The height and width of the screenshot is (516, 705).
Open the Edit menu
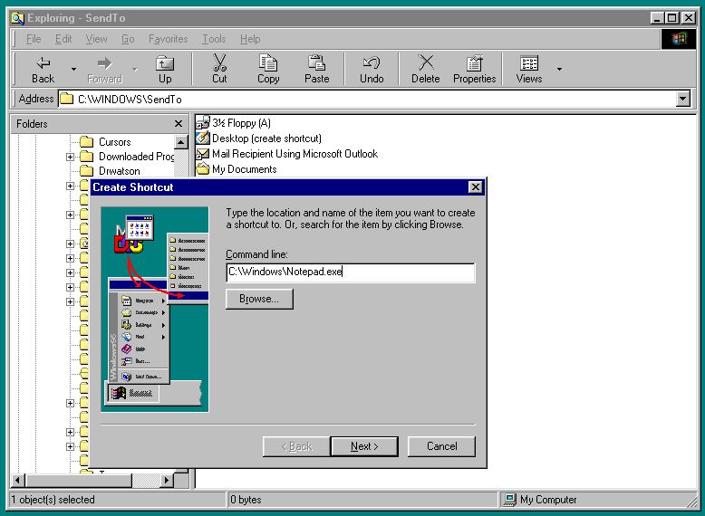pyautogui.click(x=63, y=39)
